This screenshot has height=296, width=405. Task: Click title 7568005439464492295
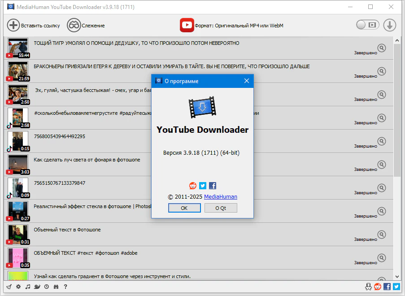[x=59, y=136]
